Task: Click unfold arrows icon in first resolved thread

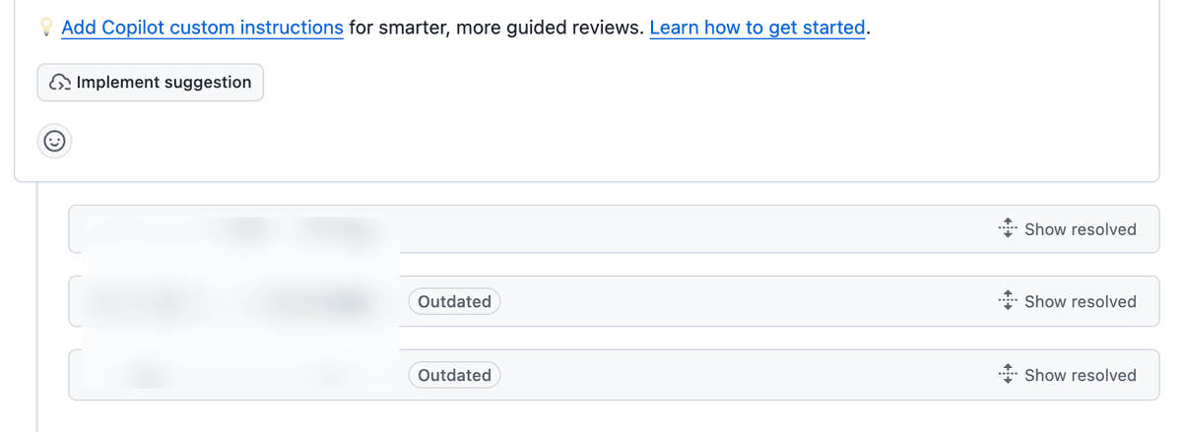Action: pyautogui.click(x=1006, y=229)
